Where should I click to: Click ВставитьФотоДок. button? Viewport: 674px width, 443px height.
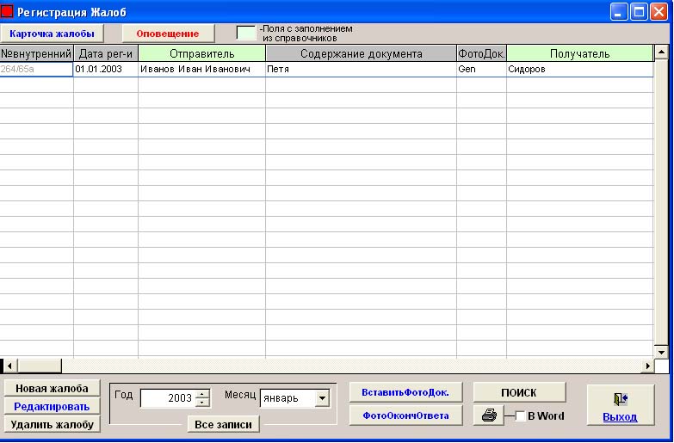pyautogui.click(x=405, y=392)
